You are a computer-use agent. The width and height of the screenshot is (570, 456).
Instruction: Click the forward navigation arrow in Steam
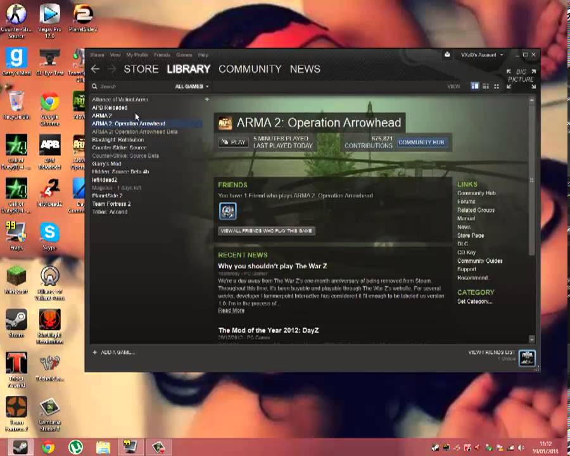[x=112, y=69]
